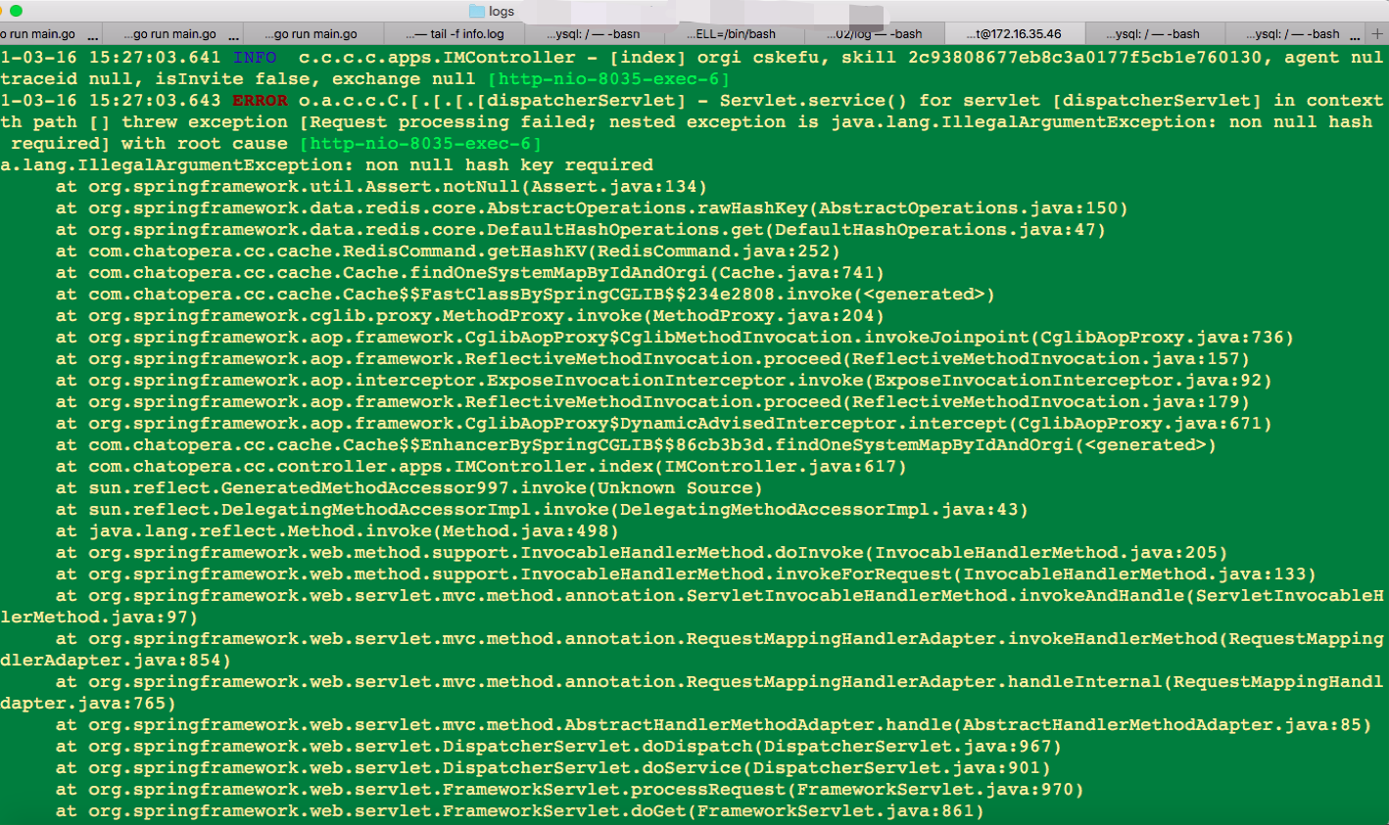Click the DelegatingMethodAccessorImpl.invoke stack line
This screenshot has height=825, width=1389.
(542, 510)
